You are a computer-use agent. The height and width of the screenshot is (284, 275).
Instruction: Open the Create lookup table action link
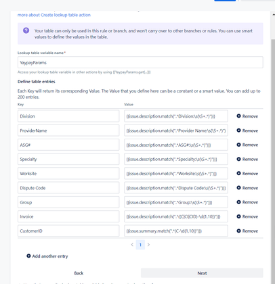pos(54,15)
